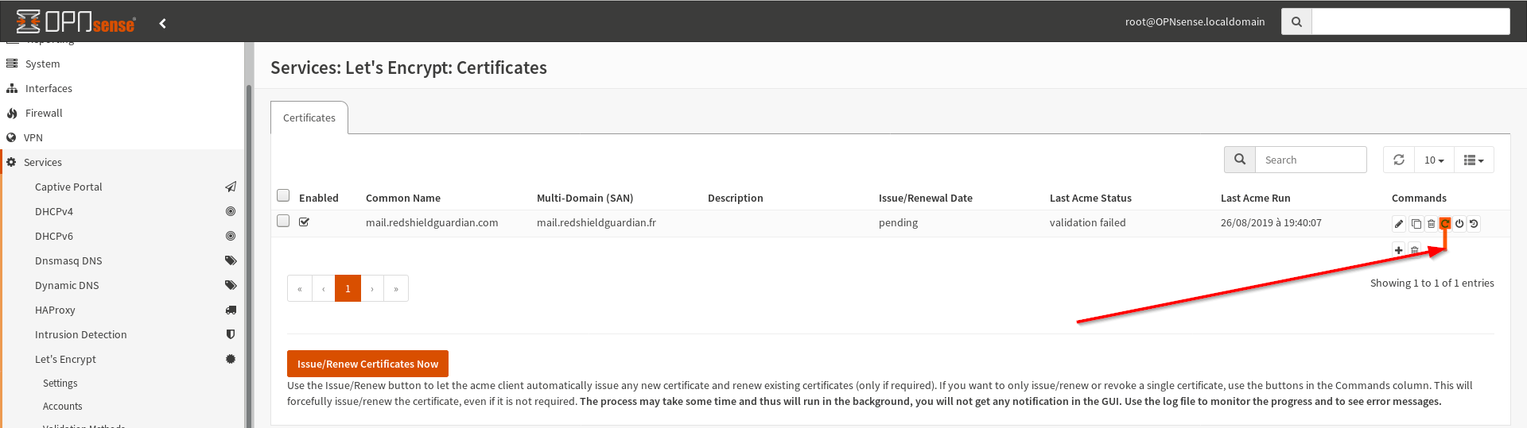
Task: Toggle the select-all checkbox in table header
Action: coord(283,195)
